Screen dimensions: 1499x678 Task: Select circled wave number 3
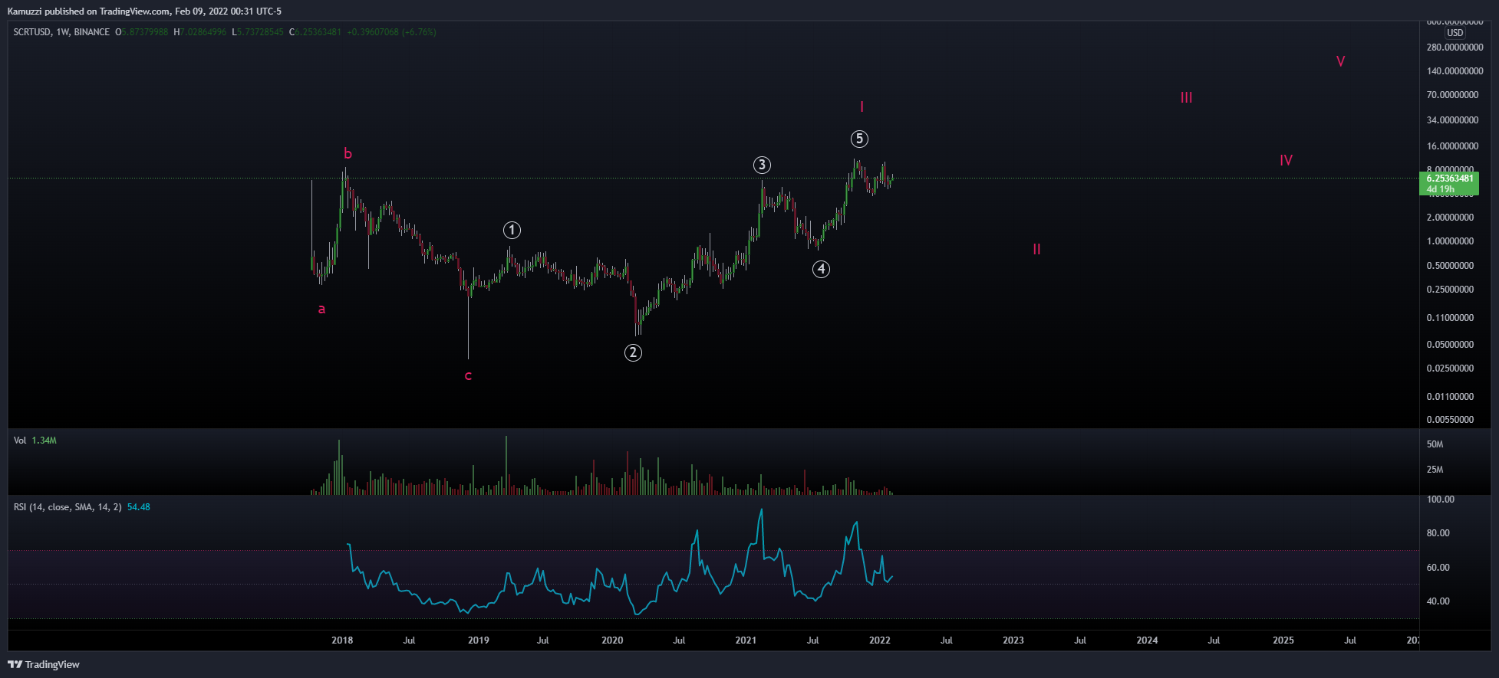pos(761,165)
